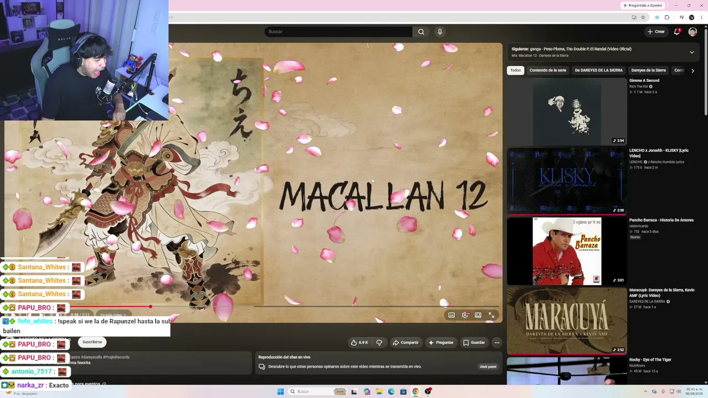This screenshot has width=708, height=398.
Task: Open Microsoft Edge from the taskbar
Action: pos(391,391)
